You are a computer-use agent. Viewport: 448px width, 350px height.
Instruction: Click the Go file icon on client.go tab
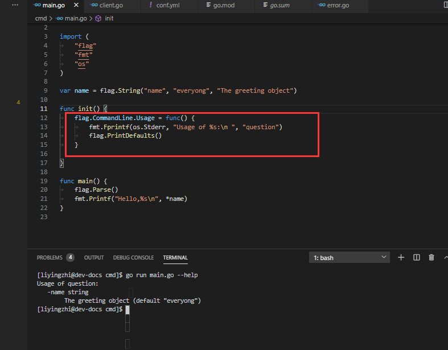94,5
